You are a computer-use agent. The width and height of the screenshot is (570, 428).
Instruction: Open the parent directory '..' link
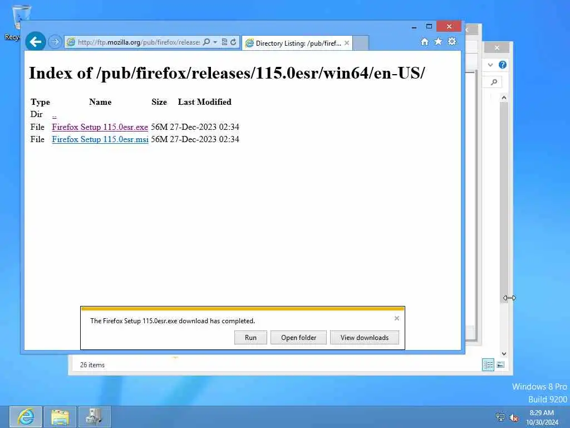pyautogui.click(x=54, y=115)
